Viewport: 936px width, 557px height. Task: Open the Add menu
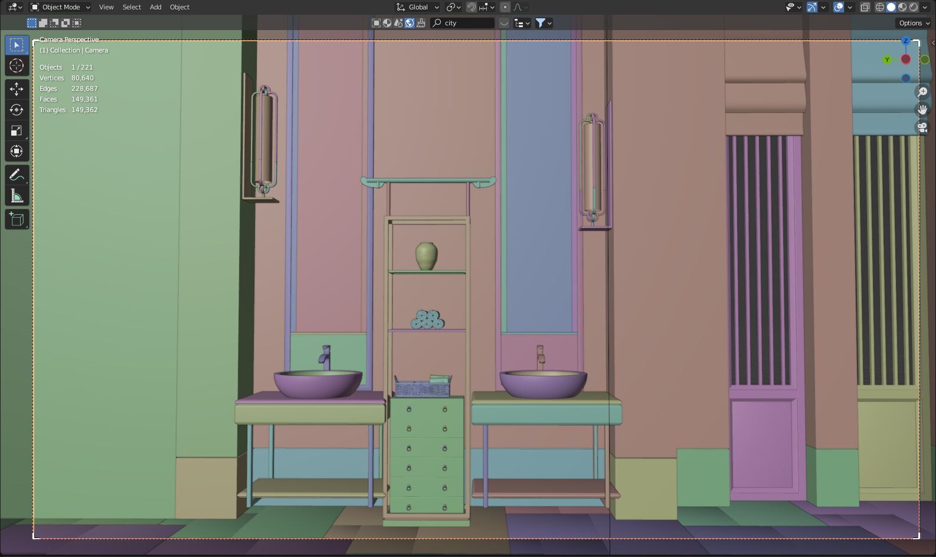tap(155, 7)
